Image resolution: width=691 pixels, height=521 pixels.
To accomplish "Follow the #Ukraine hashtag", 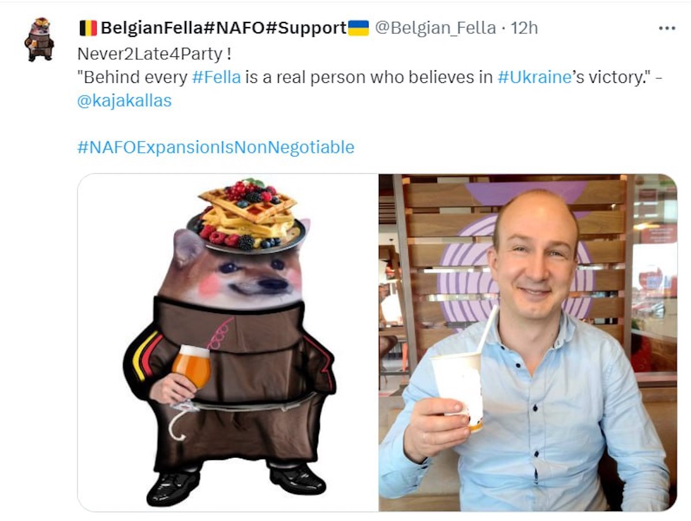I will pos(534,77).
